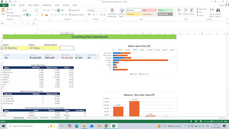
Task: Open File Explorer from taskbar
Action: 84,126
